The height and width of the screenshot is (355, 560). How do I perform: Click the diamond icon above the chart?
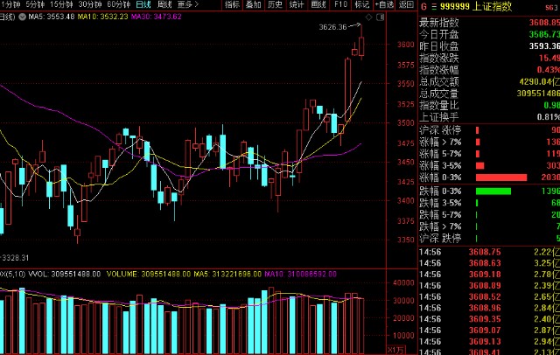pyautogui.click(x=369, y=17)
